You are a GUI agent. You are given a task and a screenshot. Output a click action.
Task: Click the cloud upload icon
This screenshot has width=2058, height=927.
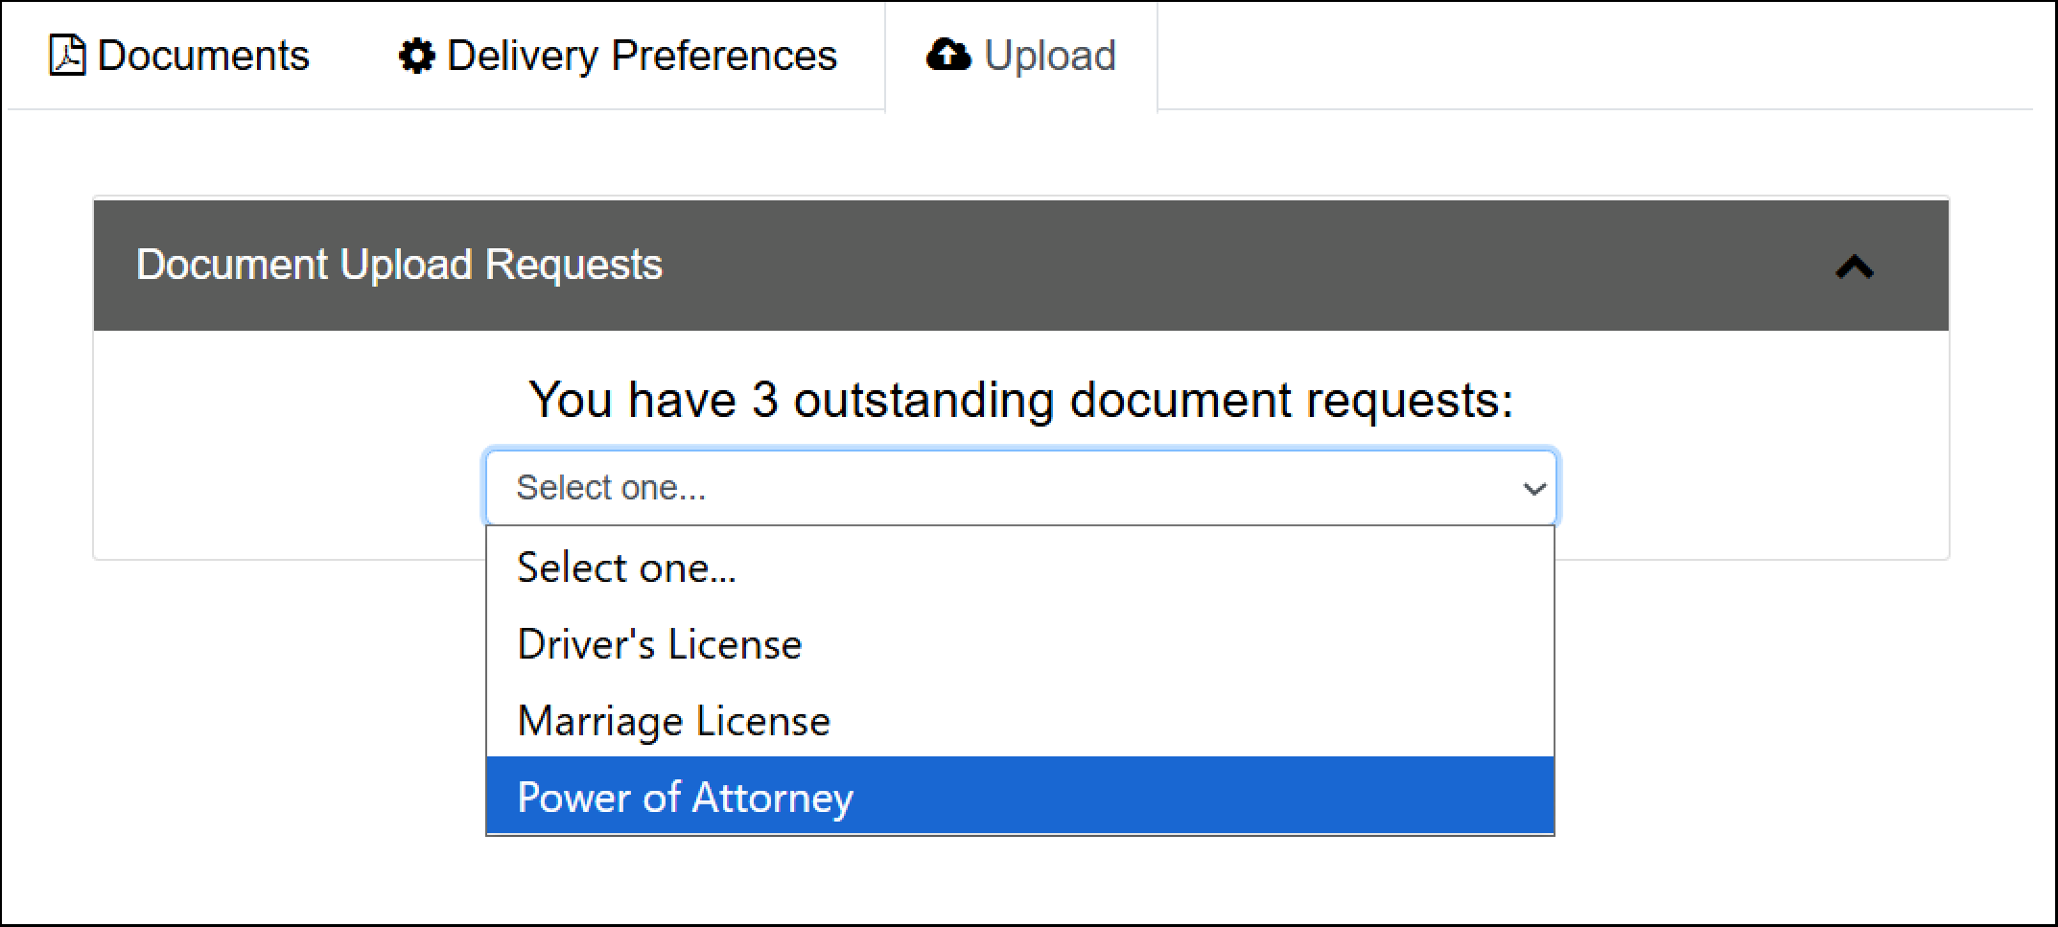[x=948, y=56]
